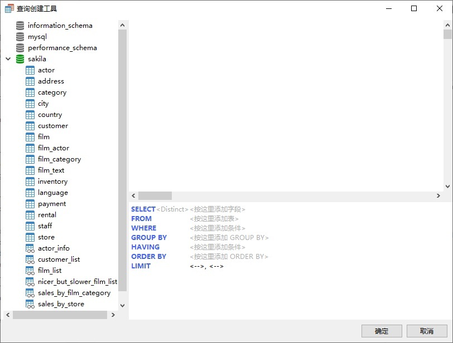The image size is (453, 343).
Task: Click the actor_info view icon
Action: pyautogui.click(x=30, y=248)
